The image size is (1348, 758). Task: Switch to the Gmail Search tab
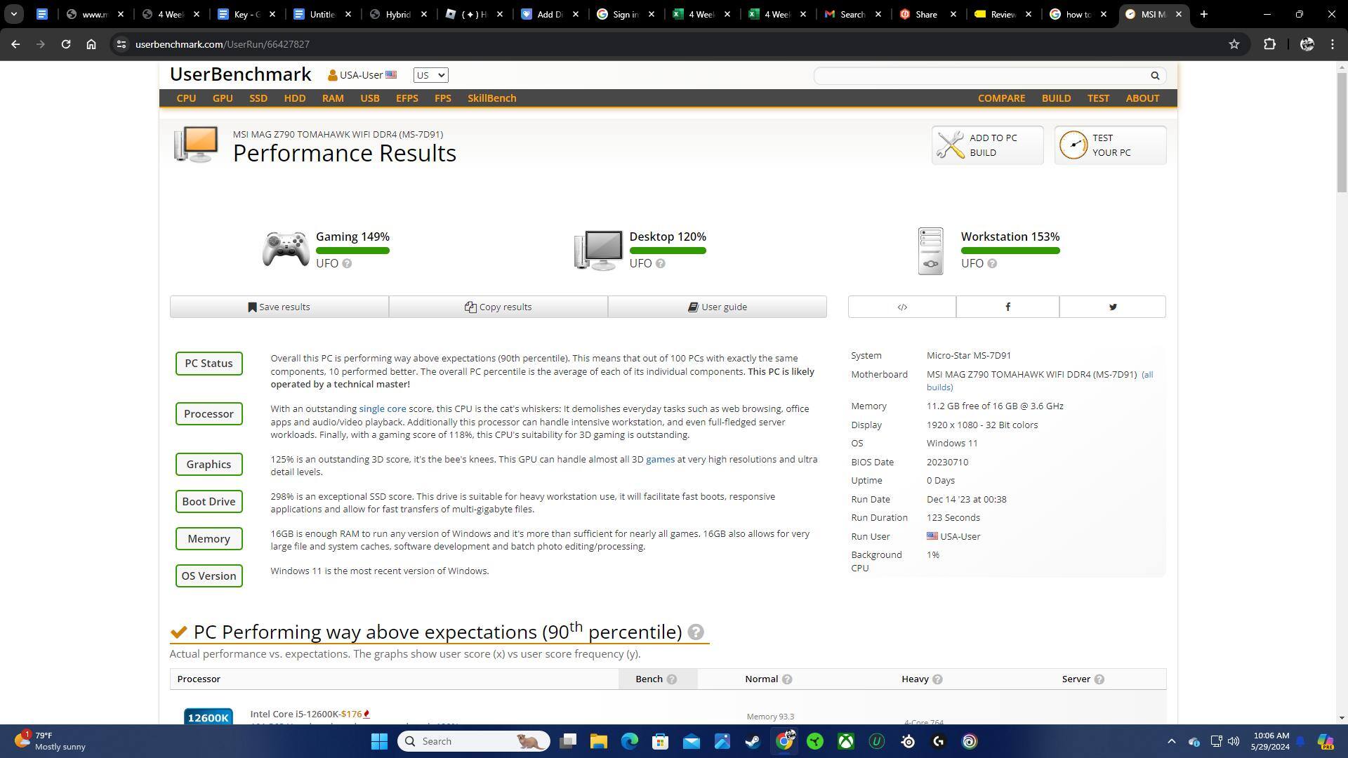tap(852, 14)
